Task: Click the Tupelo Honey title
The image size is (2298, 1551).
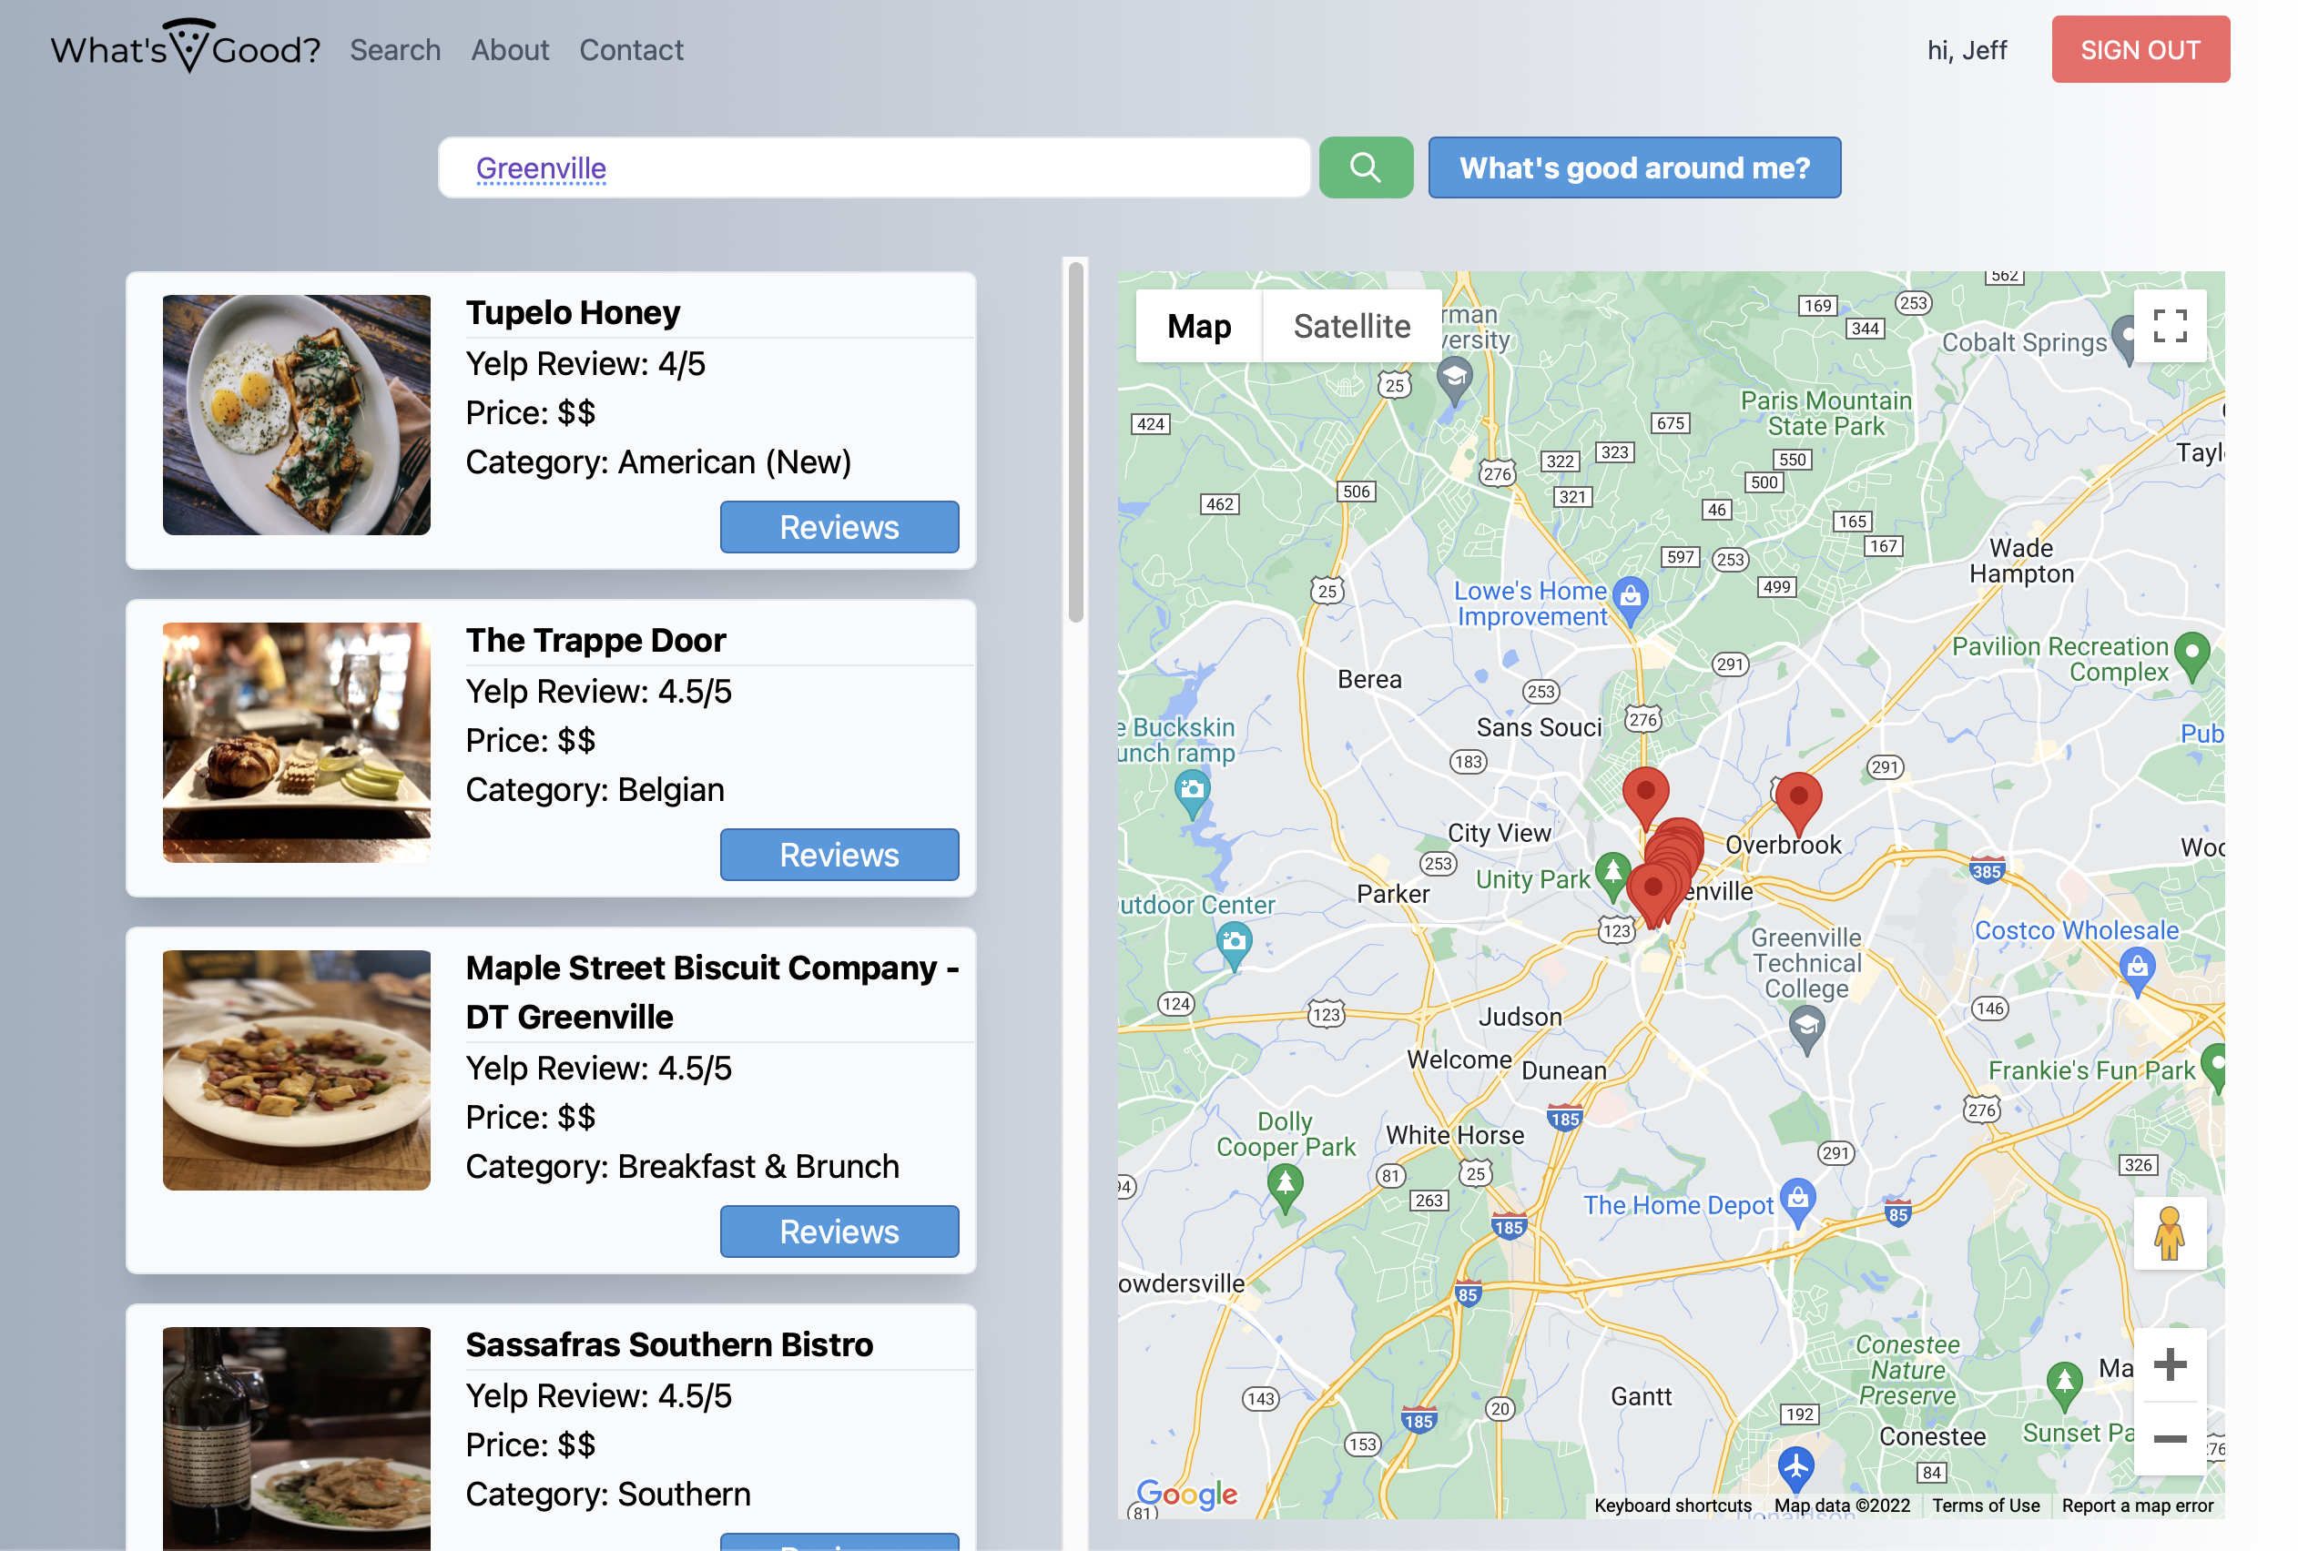Action: pos(573,311)
